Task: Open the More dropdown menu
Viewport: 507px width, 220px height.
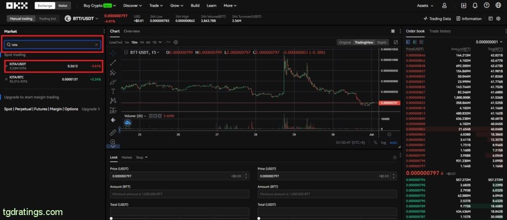Action: click(230, 5)
